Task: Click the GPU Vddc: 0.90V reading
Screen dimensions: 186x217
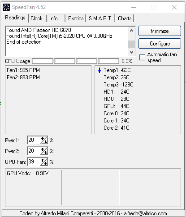Action: pyautogui.click(x=28, y=173)
